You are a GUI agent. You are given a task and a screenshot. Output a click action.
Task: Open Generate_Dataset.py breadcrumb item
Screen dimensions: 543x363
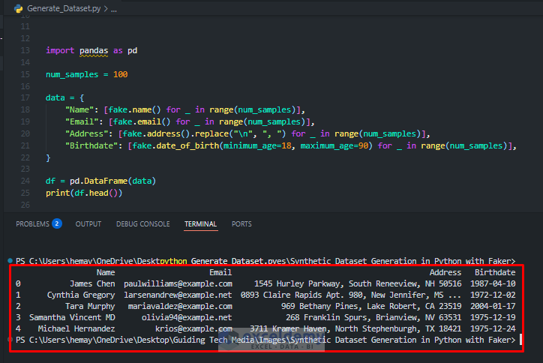(x=64, y=9)
